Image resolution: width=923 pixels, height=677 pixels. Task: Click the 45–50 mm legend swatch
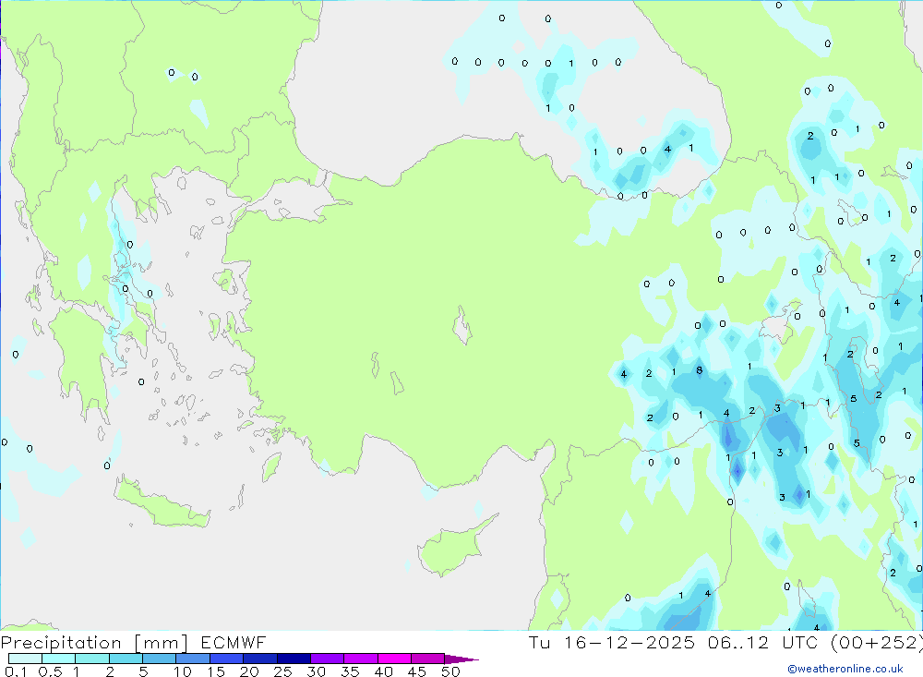pyautogui.click(x=428, y=659)
